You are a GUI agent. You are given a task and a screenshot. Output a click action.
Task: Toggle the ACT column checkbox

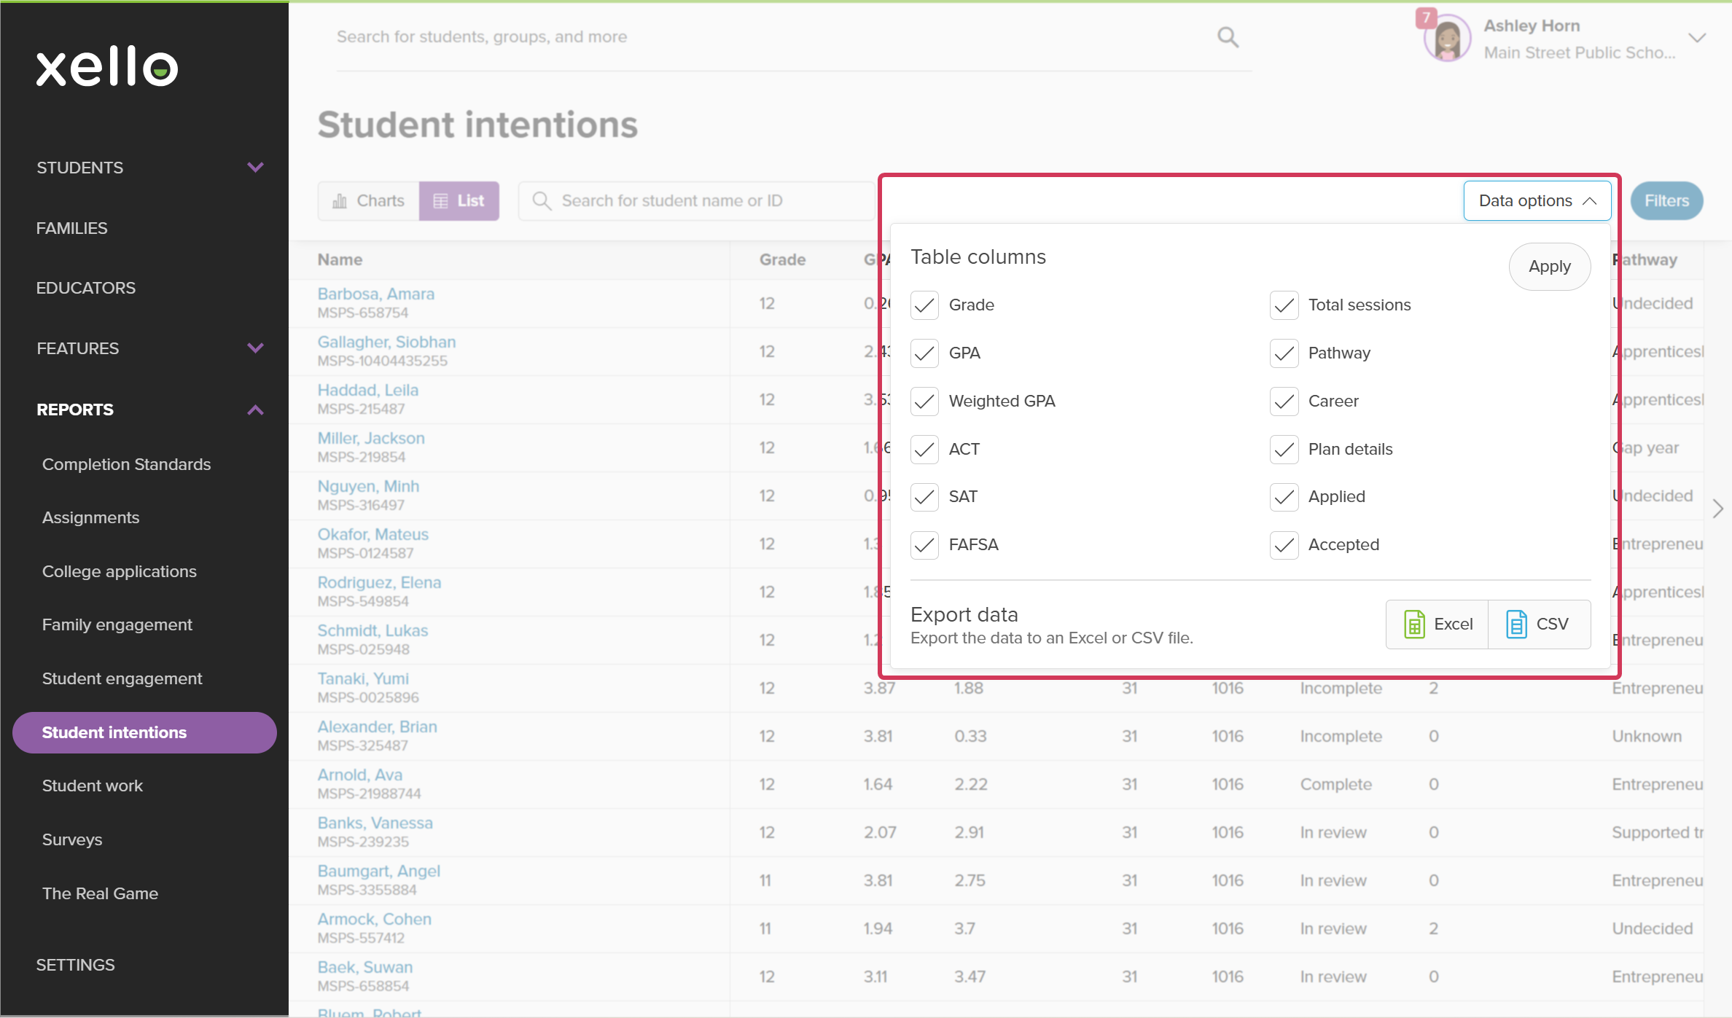click(x=924, y=450)
